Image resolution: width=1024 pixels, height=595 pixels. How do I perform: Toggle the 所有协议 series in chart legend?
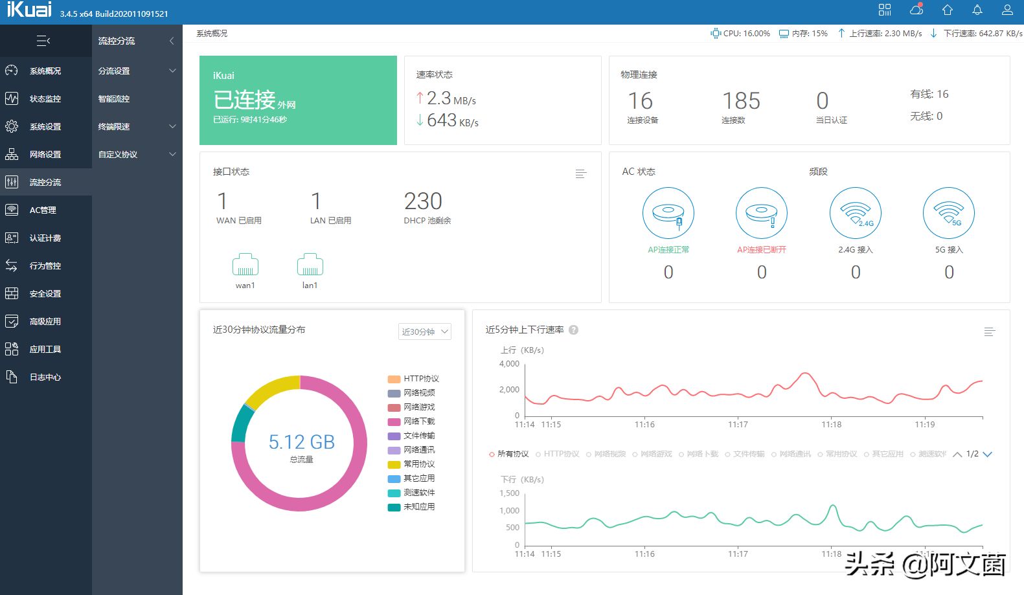point(509,454)
